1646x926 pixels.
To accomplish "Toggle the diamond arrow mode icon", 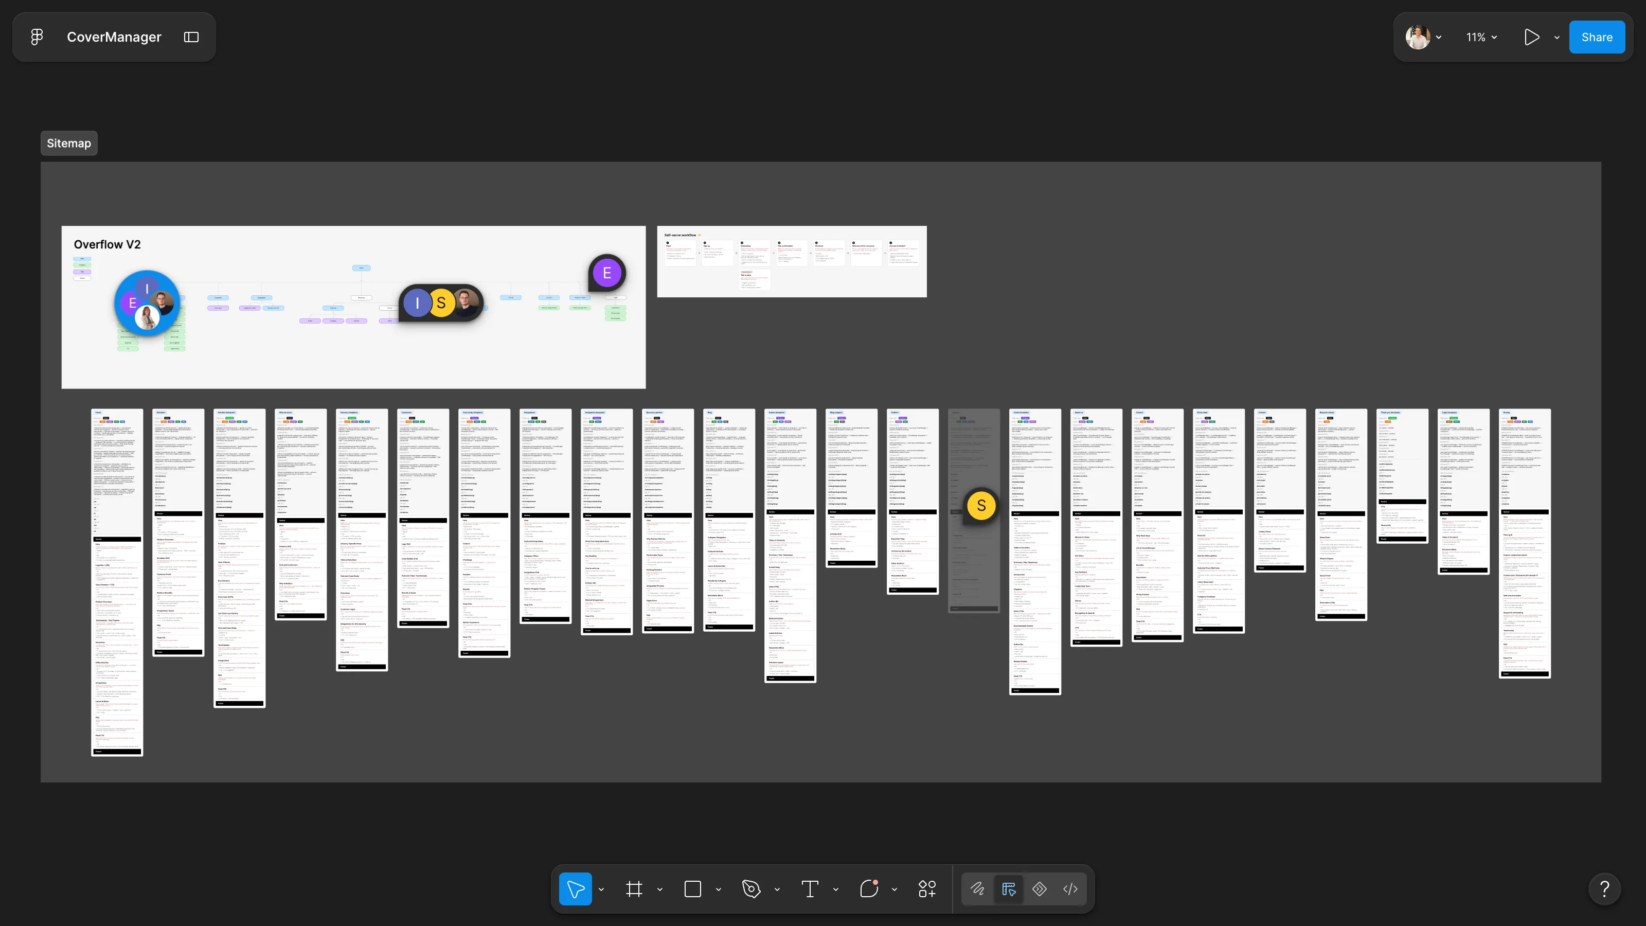I will (x=1040, y=889).
